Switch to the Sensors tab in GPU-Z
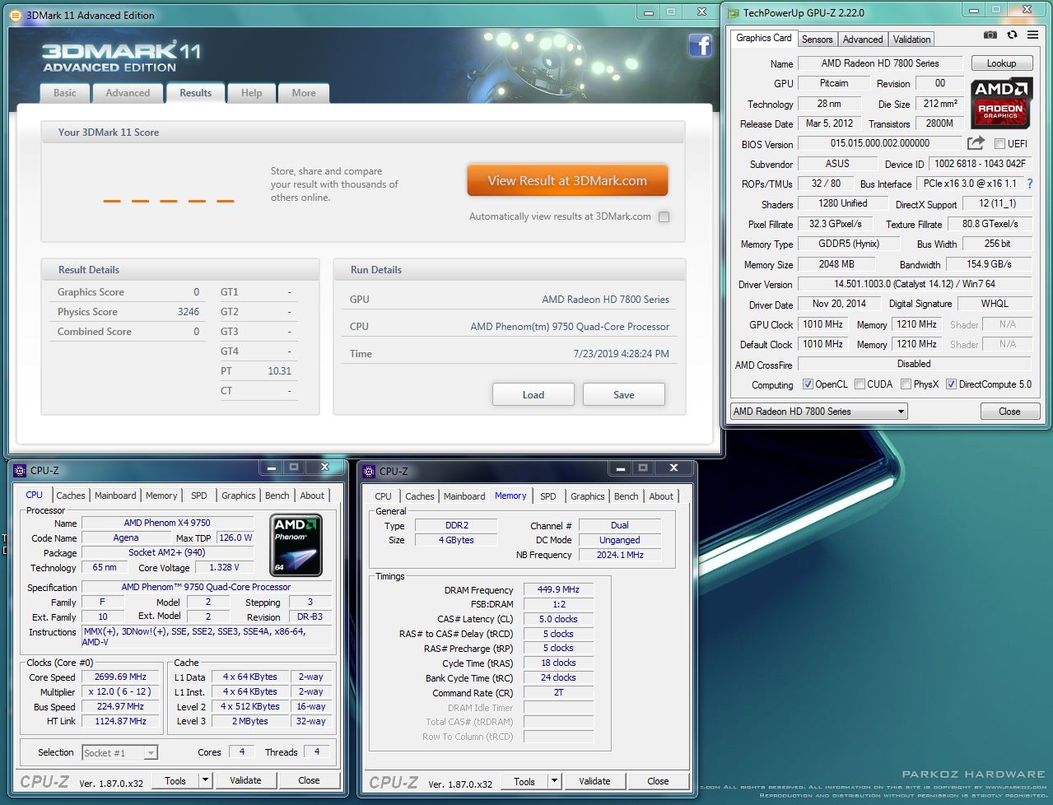 (x=817, y=39)
